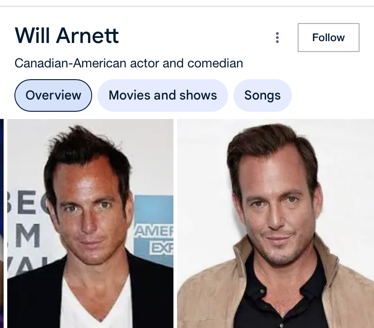The width and height of the screenshot is (374, 328).
Task: Select the Overview tab
Action: click(x=53, y=95)
